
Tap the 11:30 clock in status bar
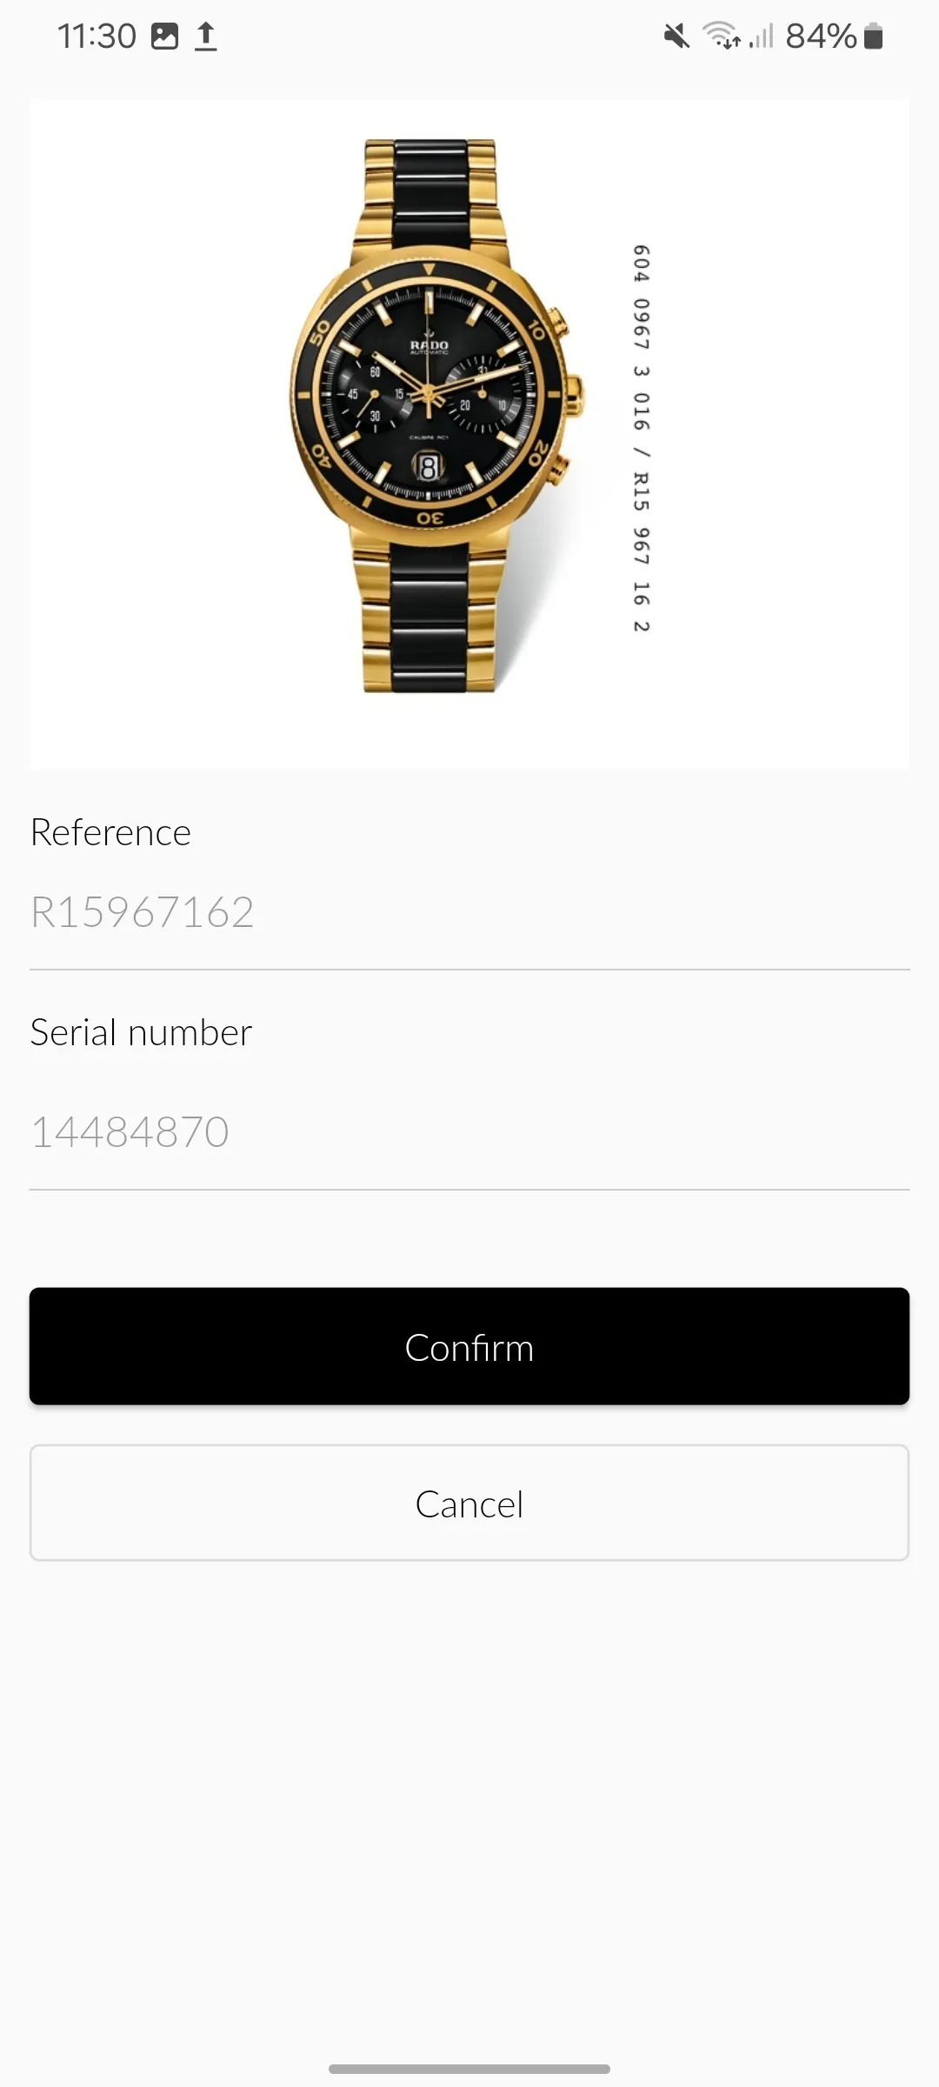[x=97, y=37]
